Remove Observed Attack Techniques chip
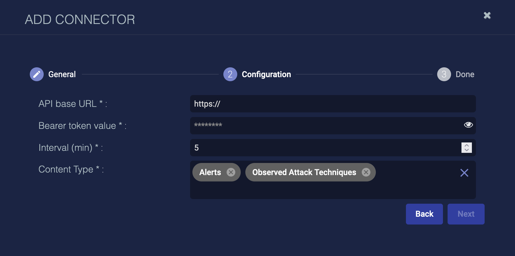515x256 pixels. coord(366,172)
